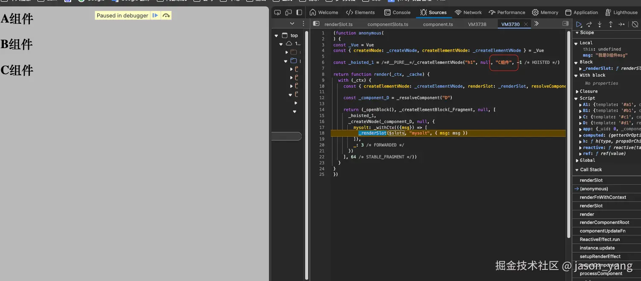Select renderFnWithContext in the Call Stack
The image size is (641, 281).
click(603, 197)
